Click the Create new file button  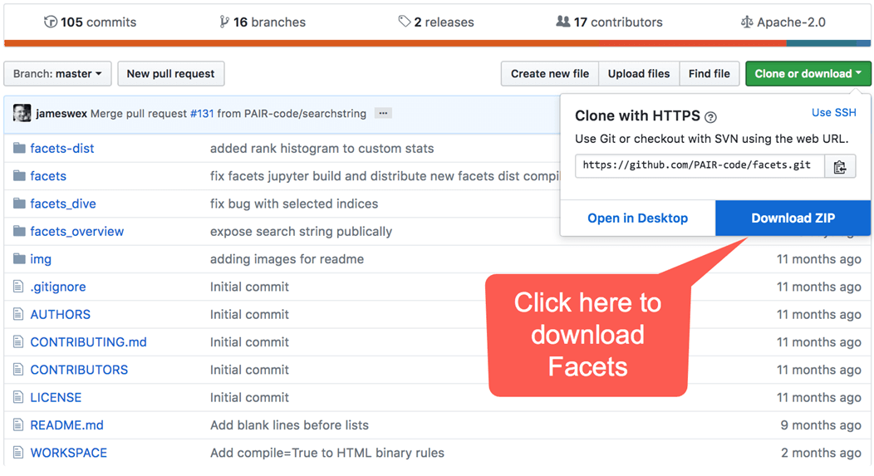pos(549,74)
